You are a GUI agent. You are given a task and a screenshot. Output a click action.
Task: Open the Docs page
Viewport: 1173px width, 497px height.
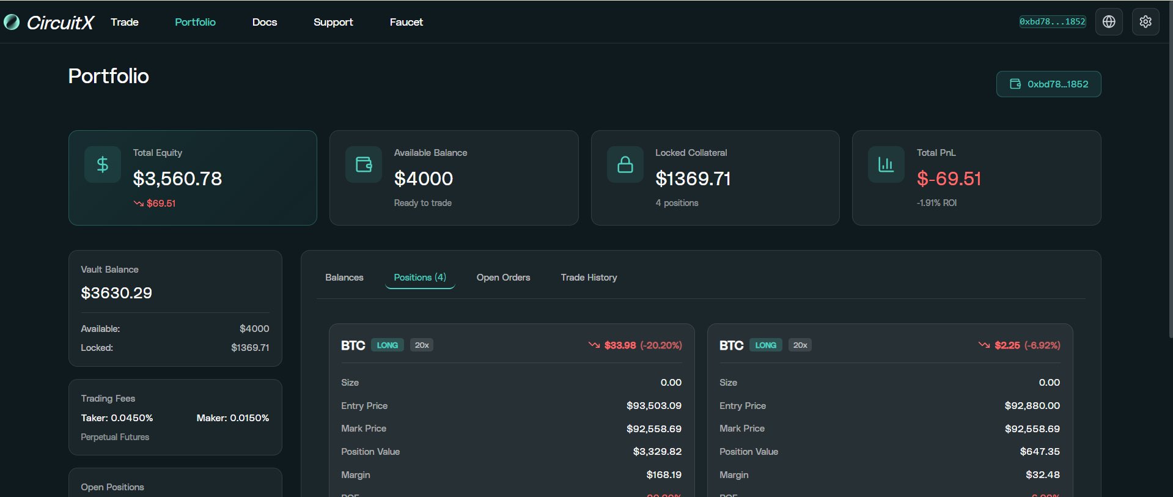(265, 22)
